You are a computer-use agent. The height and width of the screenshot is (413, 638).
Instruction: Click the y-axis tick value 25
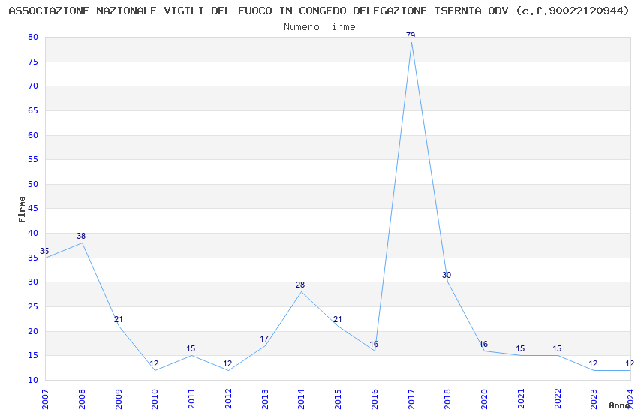pos(33,307)
